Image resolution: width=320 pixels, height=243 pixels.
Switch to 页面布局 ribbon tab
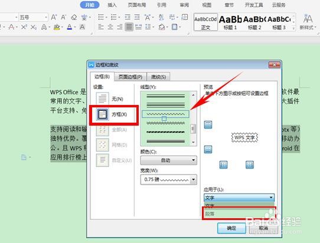coord(137,5)
